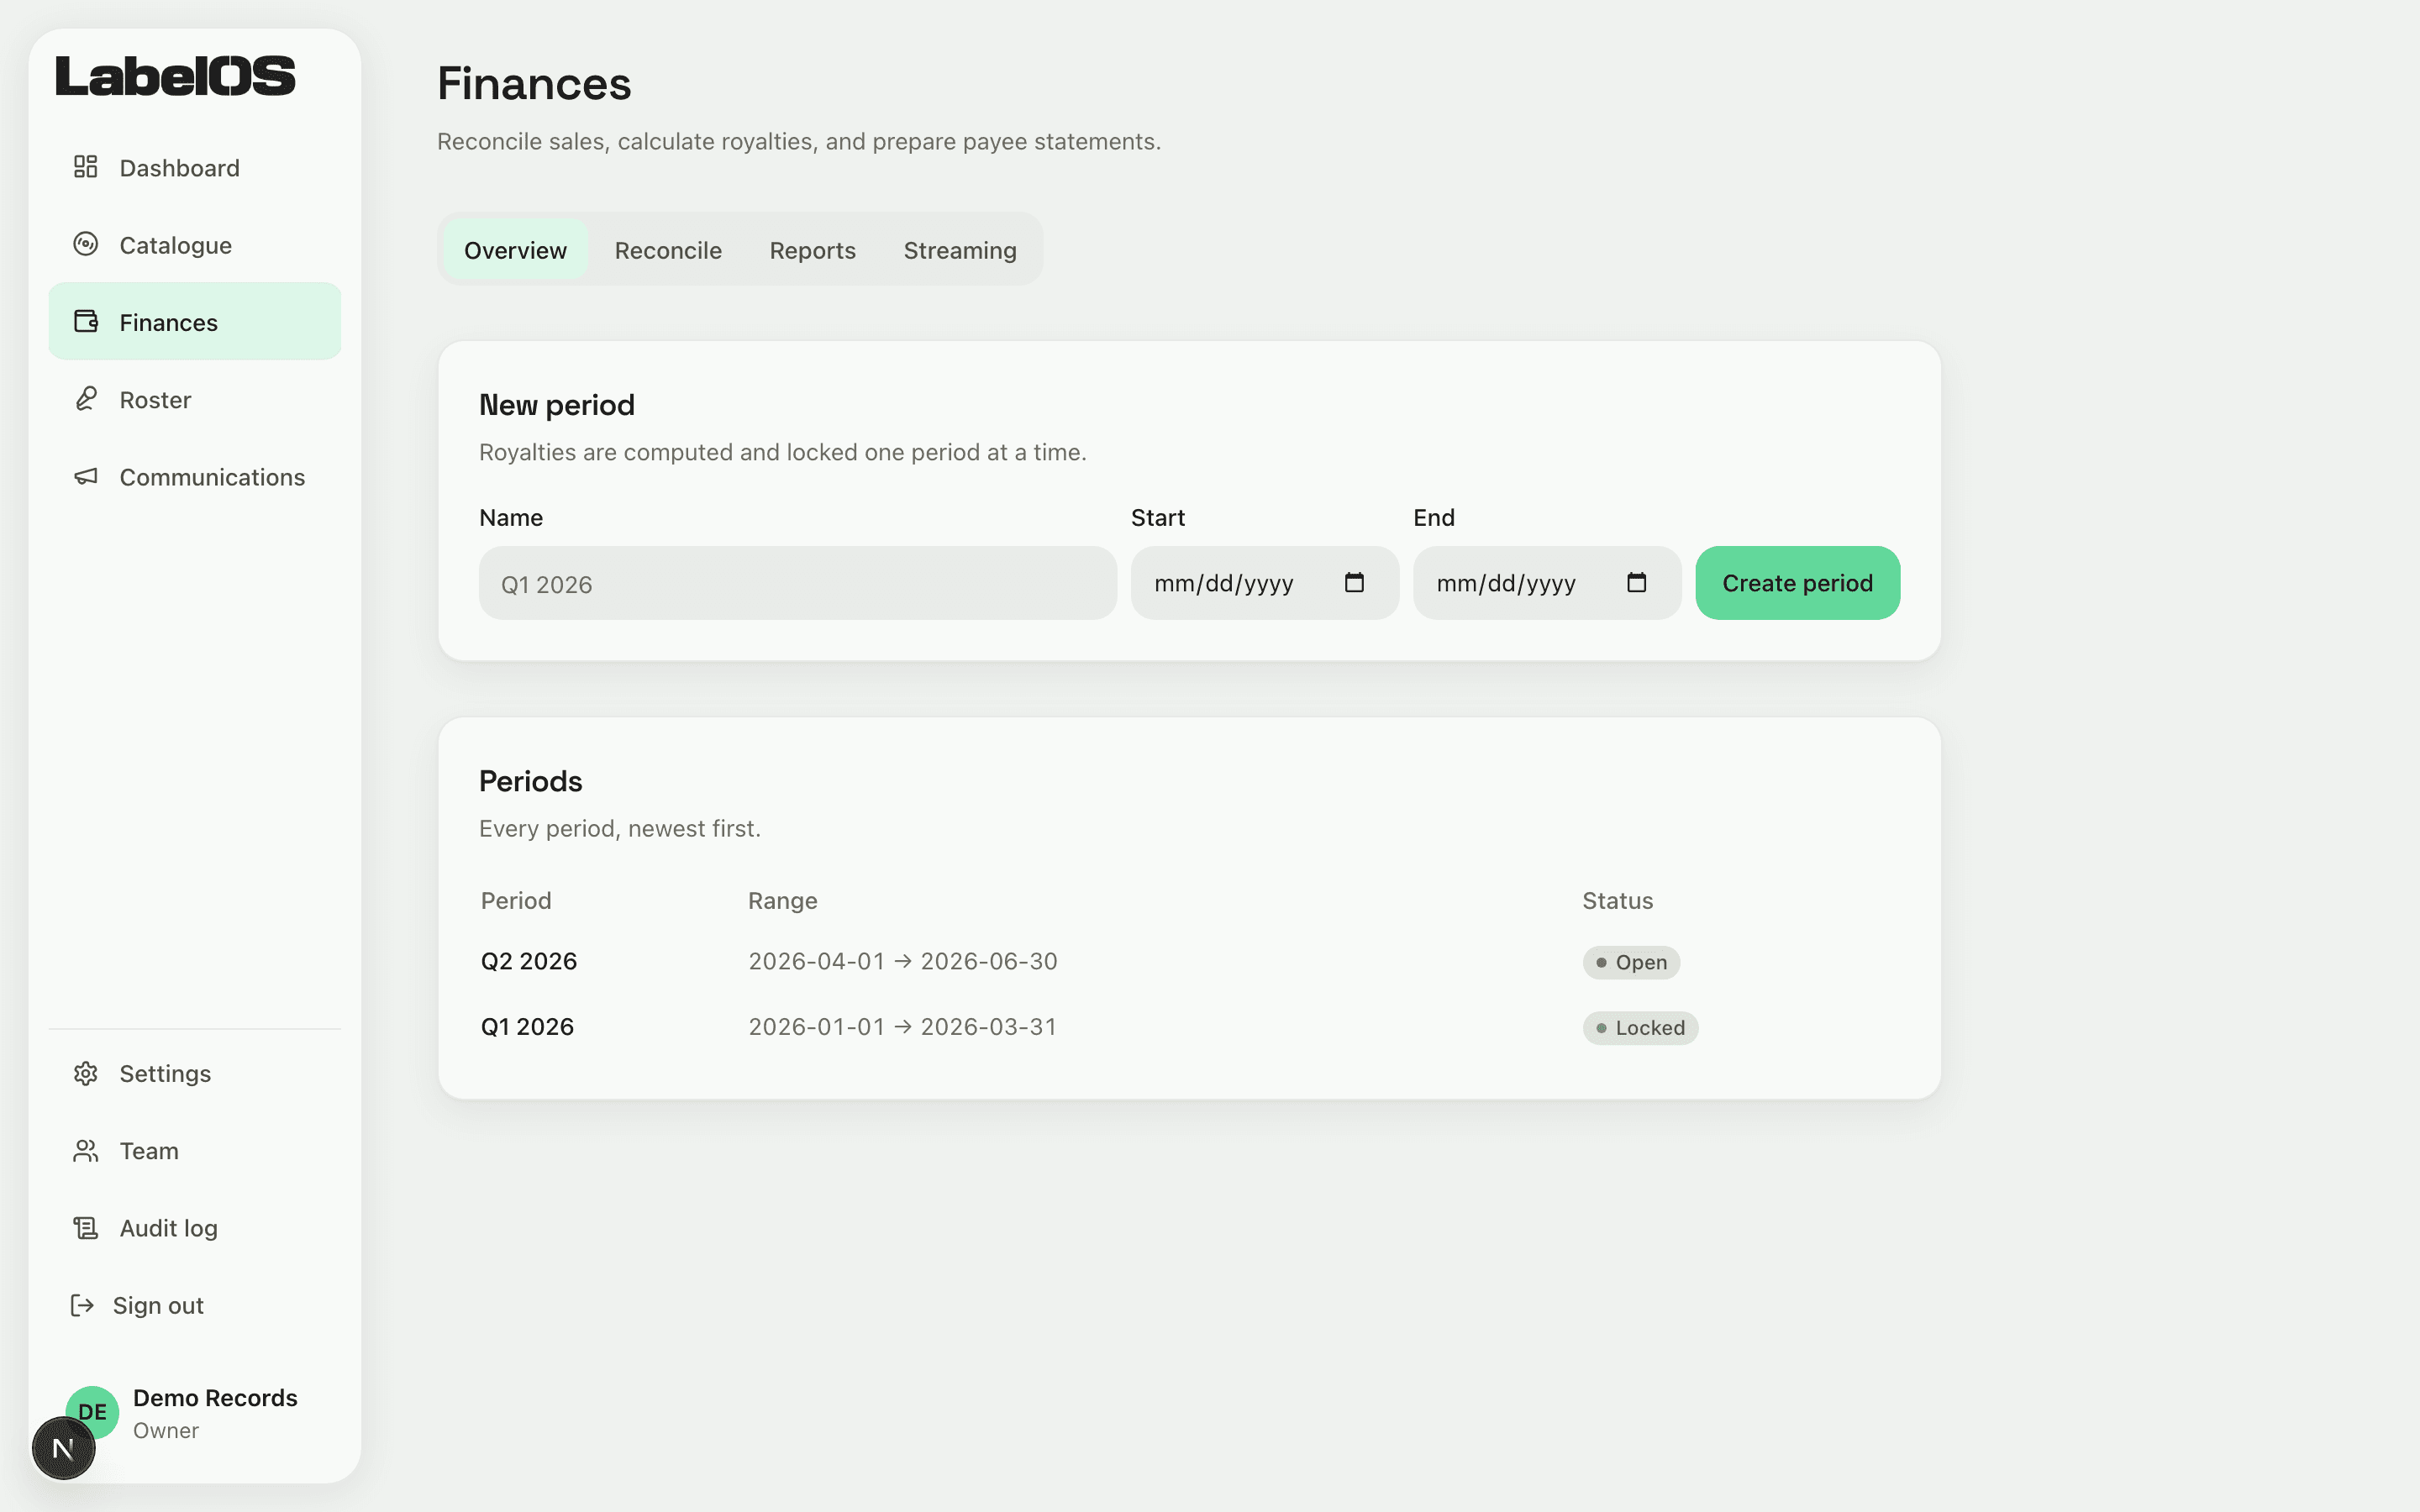The height and width of the screenshot is (1512, 2420).
Task: Open Communications from the sidebar
Action: point(194,477)
